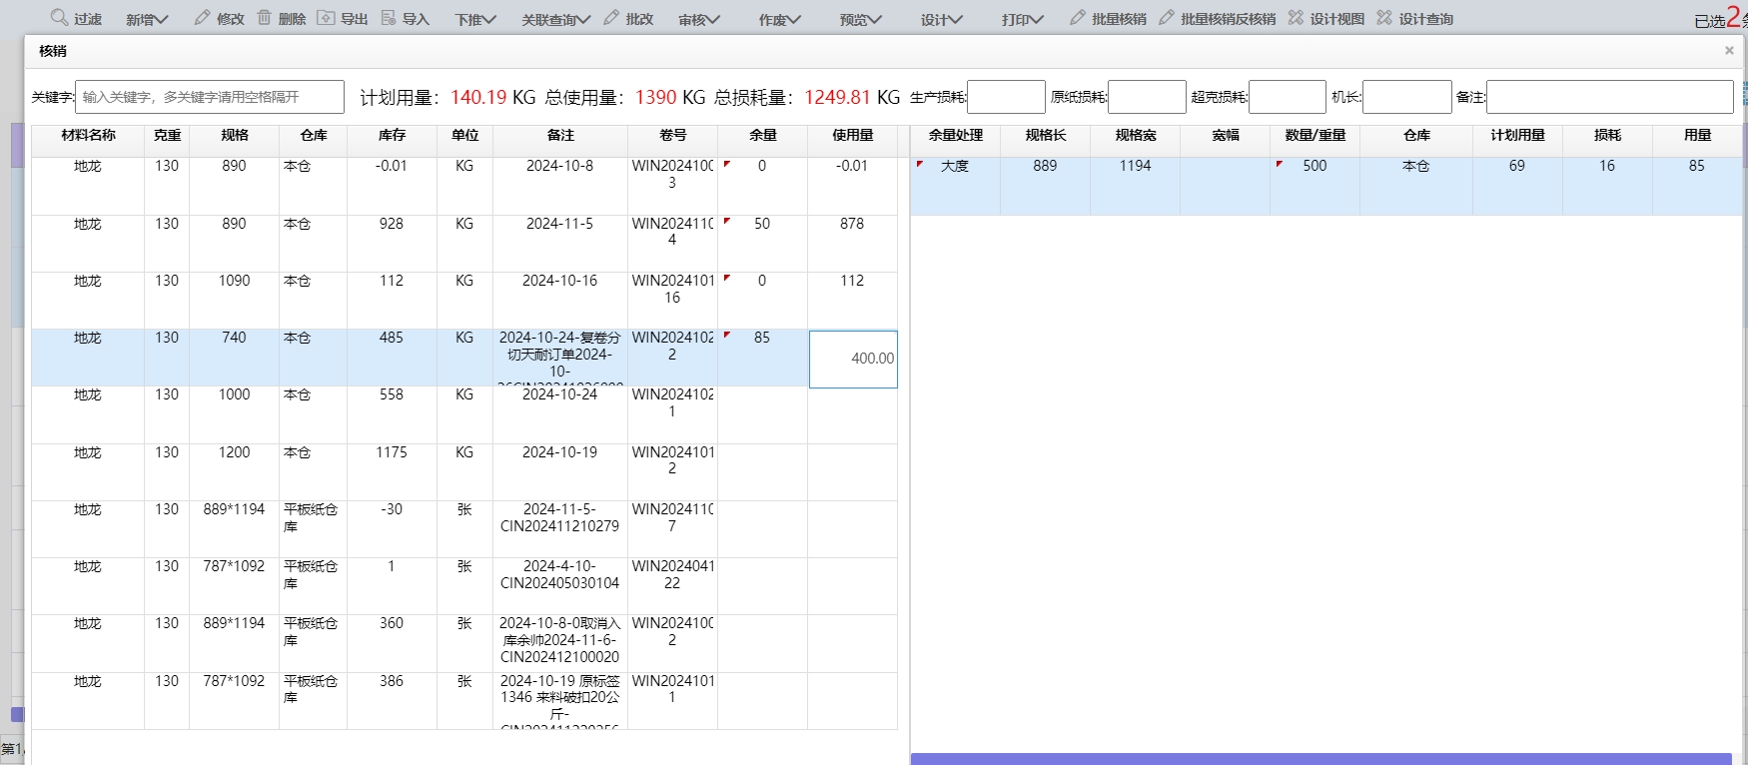The height and width of the screenshot is (765, 1748).
Task: Open the 审核 menu
Action: point(698,19)
